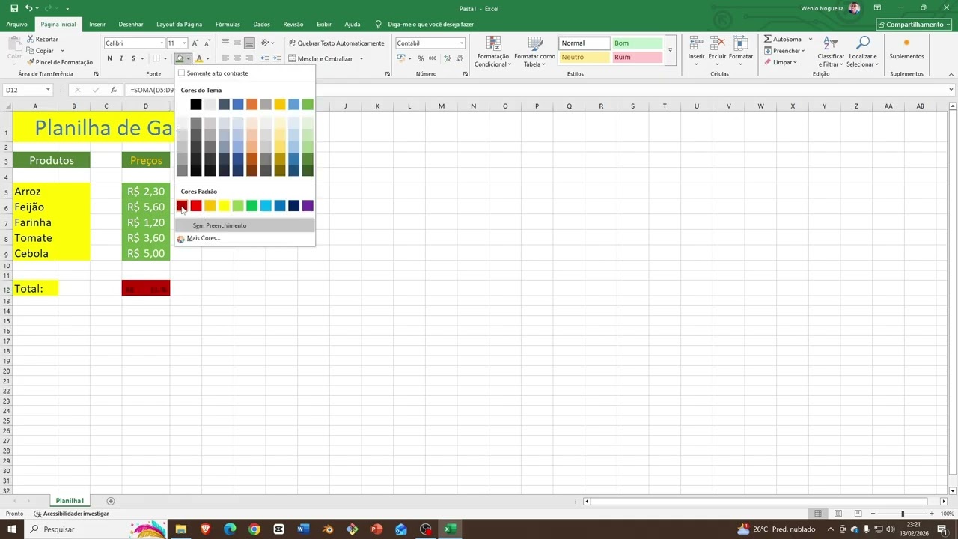Click the Suplementos icon
This screenshot has height=539, width=958.
(906, 43)
